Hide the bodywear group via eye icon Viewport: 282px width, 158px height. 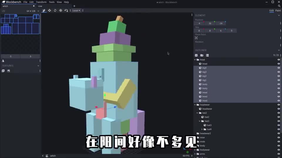[278, 150]
